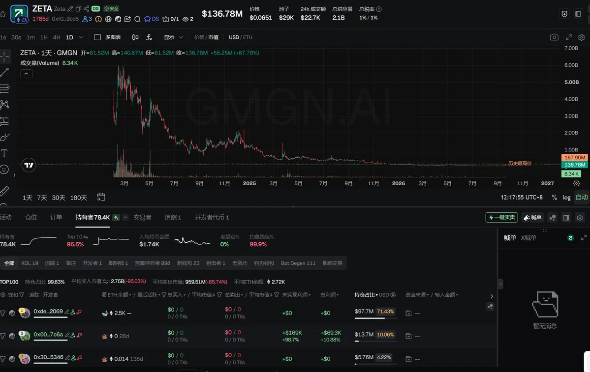Screen dimensions: 590x372
Task: Toggle the top-right sidebar layout icon
Action: 578,14
